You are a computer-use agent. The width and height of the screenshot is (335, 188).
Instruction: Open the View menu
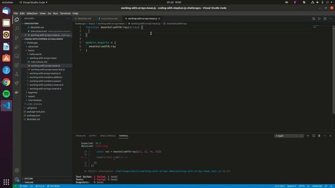pyautogui.click(x=42, y=13)
